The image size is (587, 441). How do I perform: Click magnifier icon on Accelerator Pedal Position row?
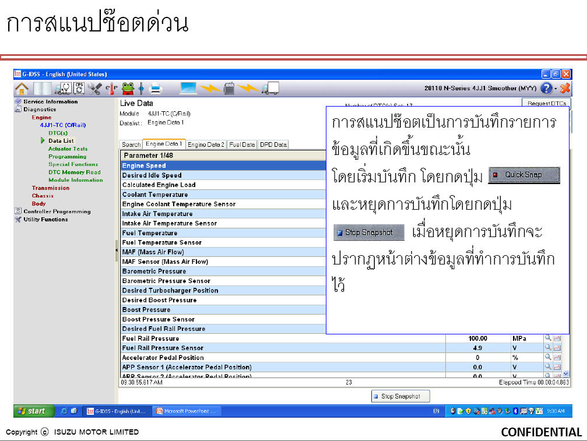[548, 357]
